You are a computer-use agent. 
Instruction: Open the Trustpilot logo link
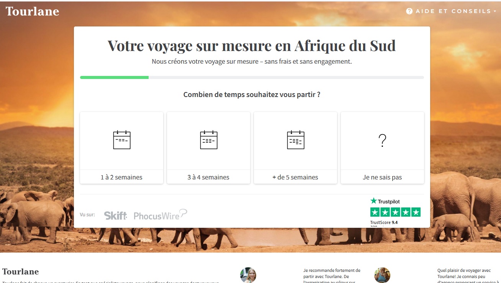pos(385,201)
